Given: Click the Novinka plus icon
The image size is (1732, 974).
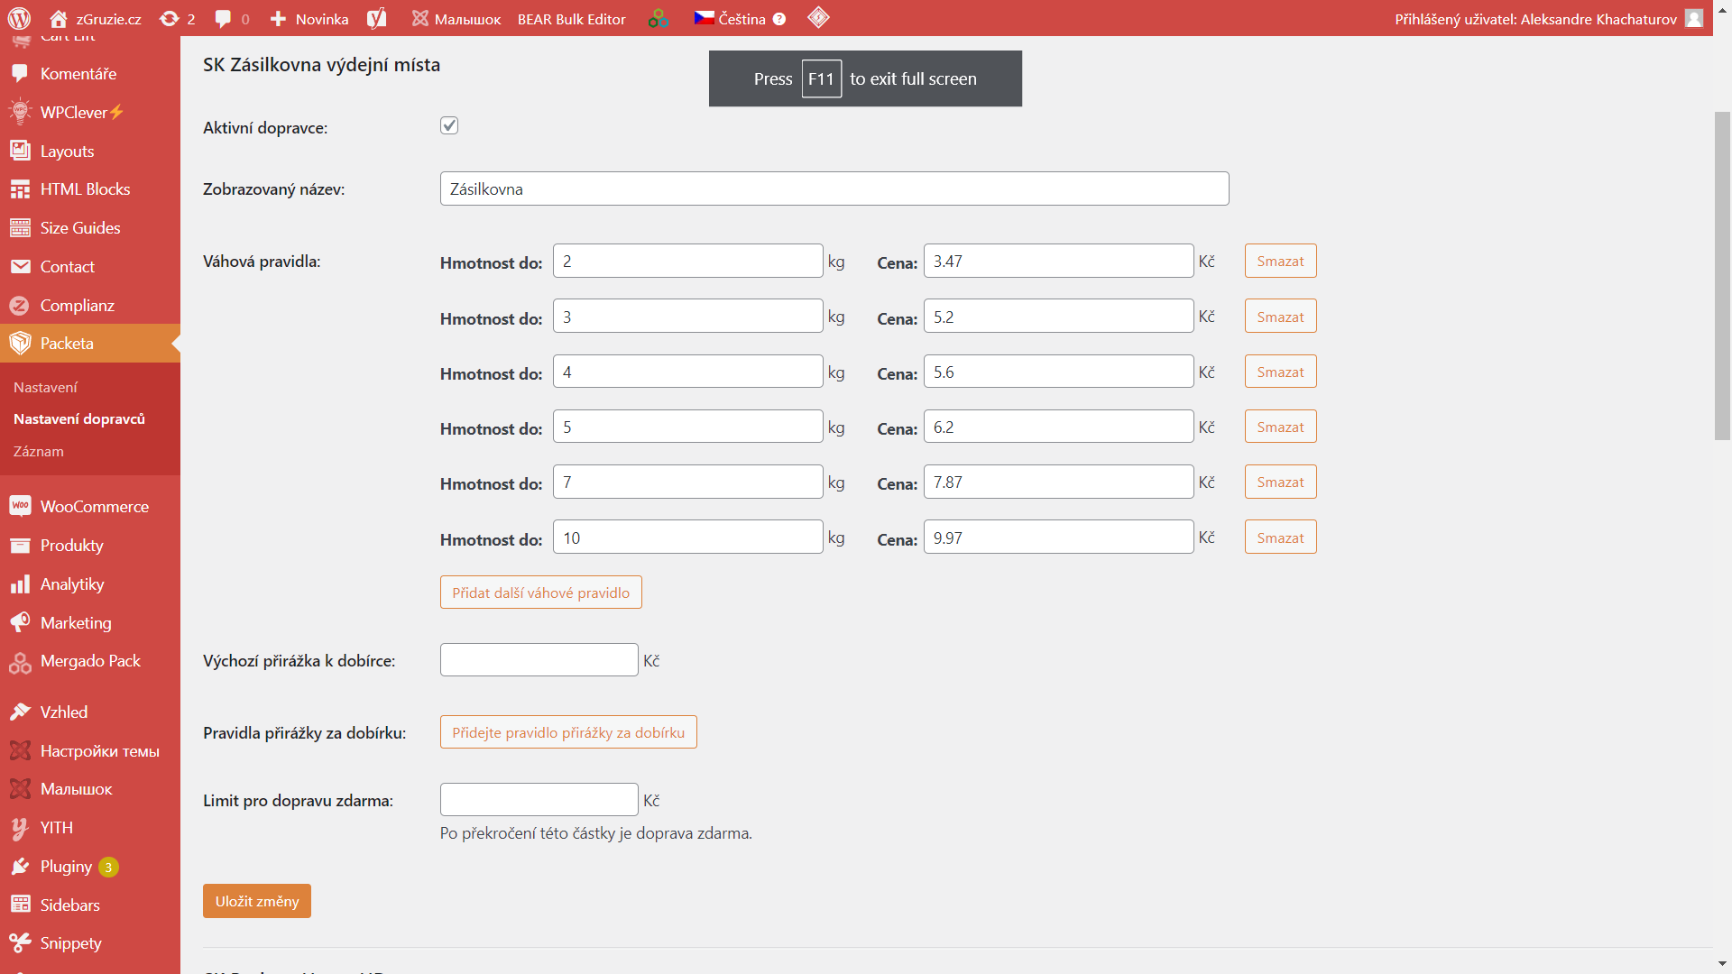Looking at the screenshot, I should tap(278, 19).
